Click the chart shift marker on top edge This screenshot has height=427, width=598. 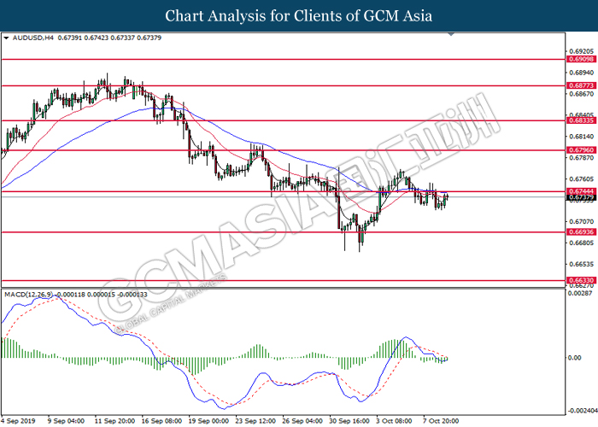[x=451, y=34]
